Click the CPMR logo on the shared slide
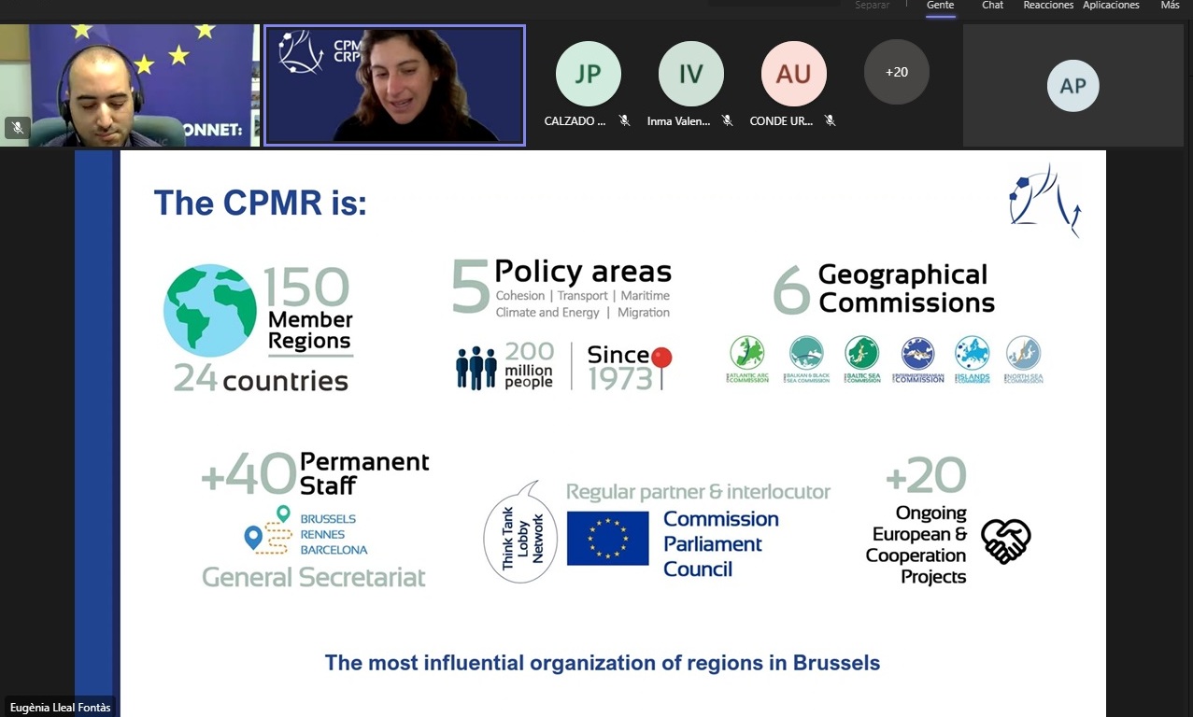The height and width of the screenshot is (717, 1193). [x=1044, y=199]
